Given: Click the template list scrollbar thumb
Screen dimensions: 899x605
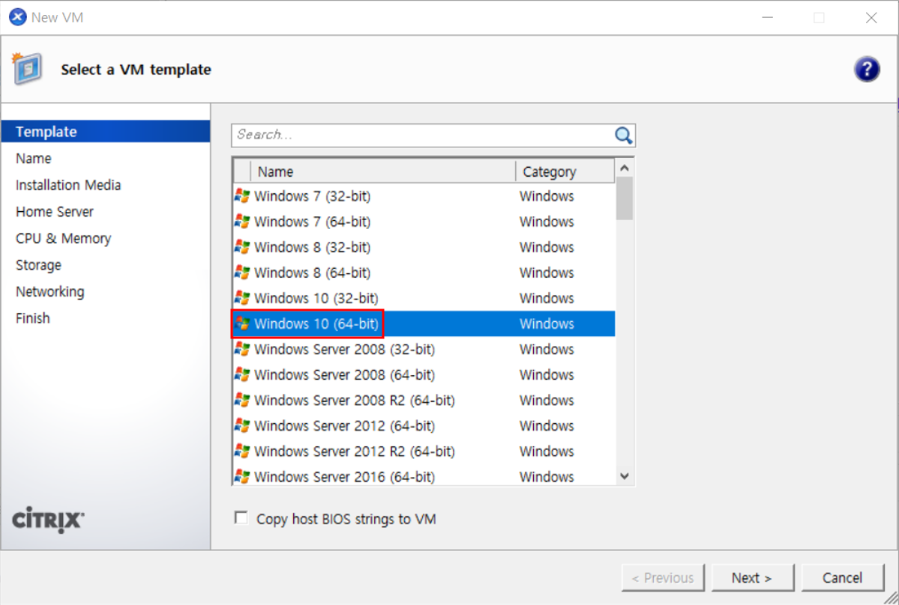Looking at the screenshot, I should (x=625, y=198).
